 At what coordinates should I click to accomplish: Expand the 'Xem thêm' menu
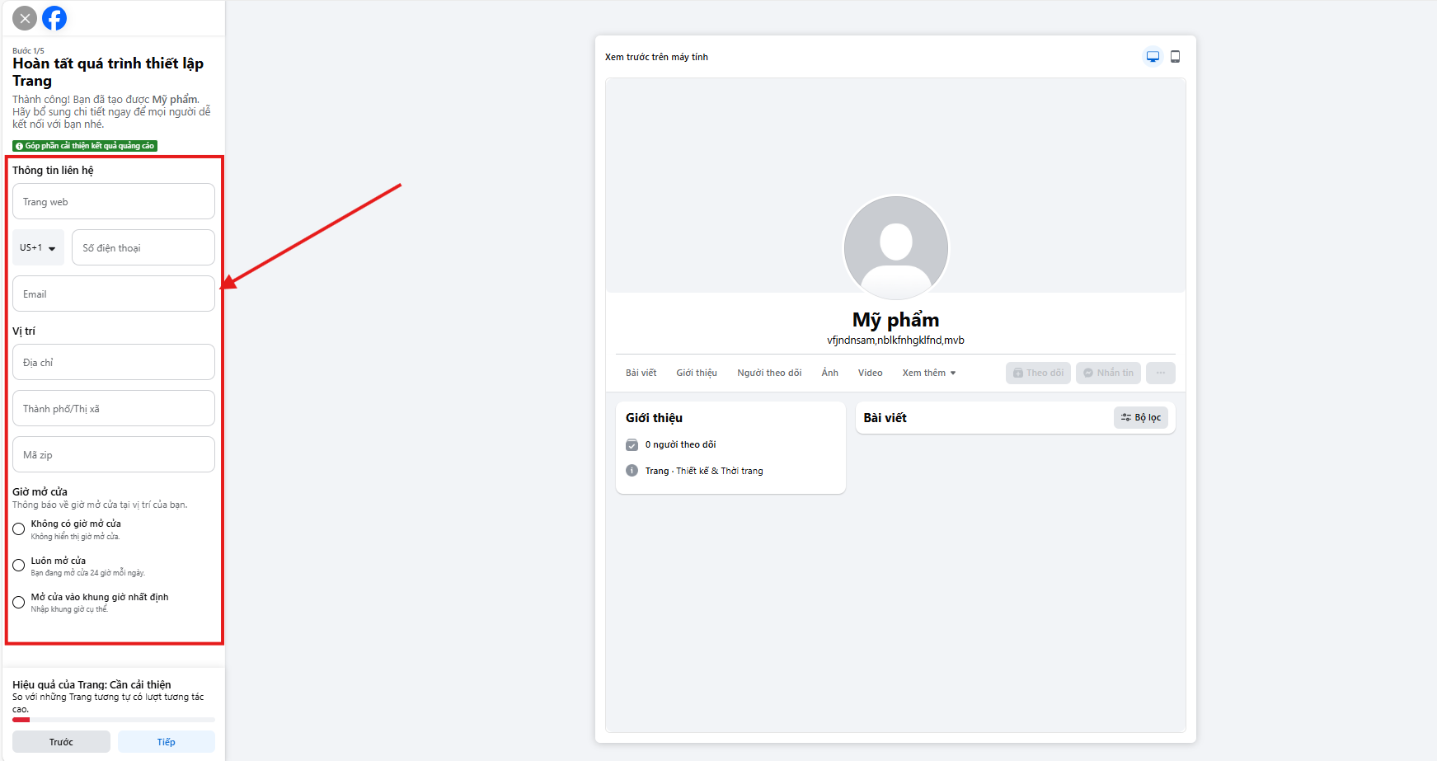[x=927, y=373]
